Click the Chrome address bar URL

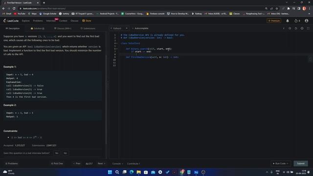44,9
